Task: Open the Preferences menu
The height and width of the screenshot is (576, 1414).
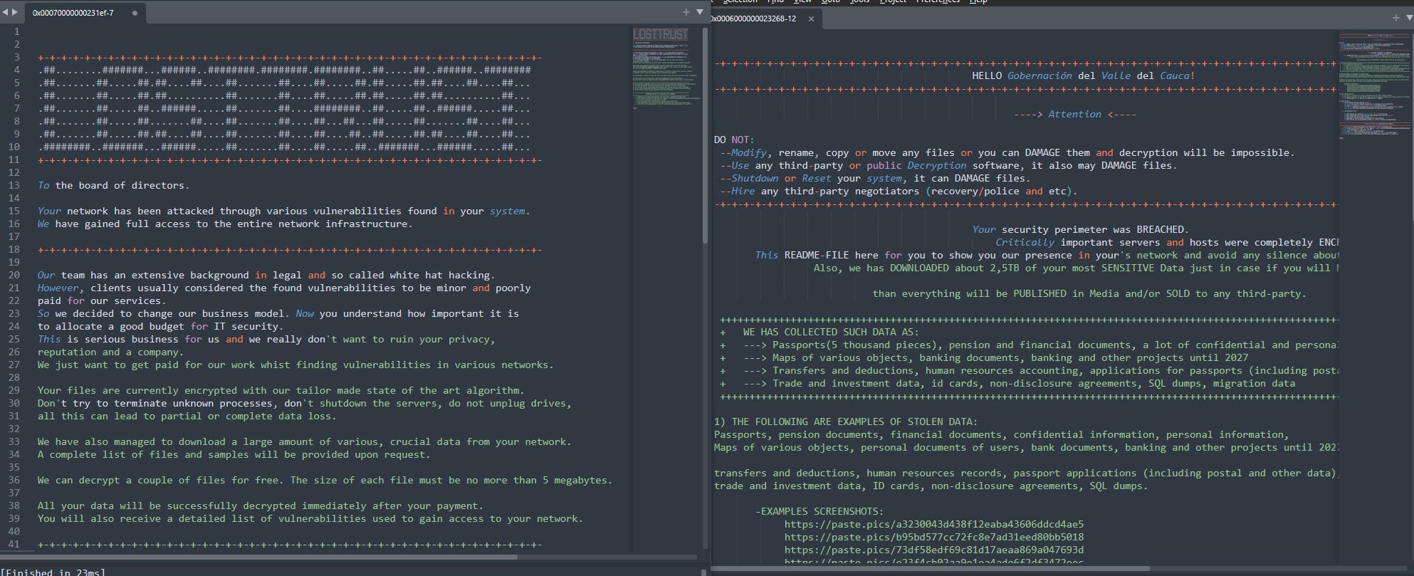Action: tap(937, 1)
